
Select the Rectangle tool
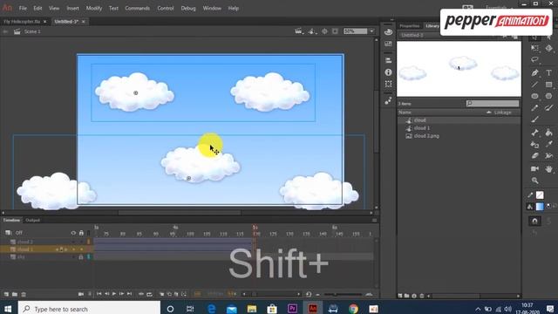coord(548,85)
